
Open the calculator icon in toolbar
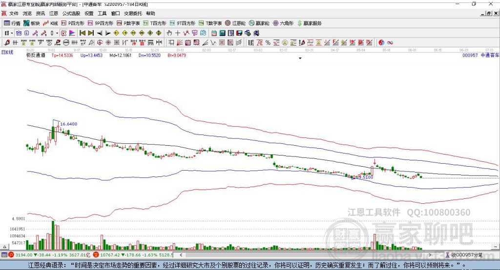coord(222,33)
